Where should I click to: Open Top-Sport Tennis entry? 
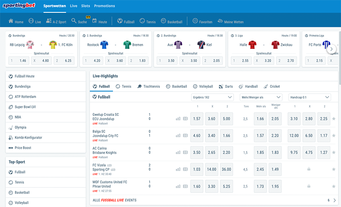pos(46,182)
